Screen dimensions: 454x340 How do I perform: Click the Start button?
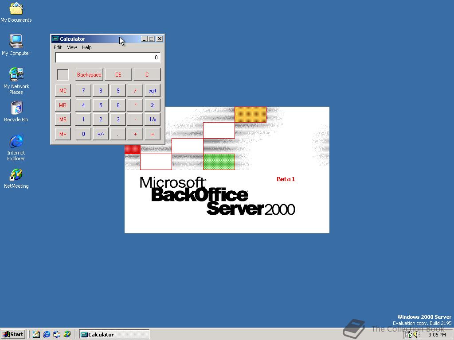[x=13, y=334]
